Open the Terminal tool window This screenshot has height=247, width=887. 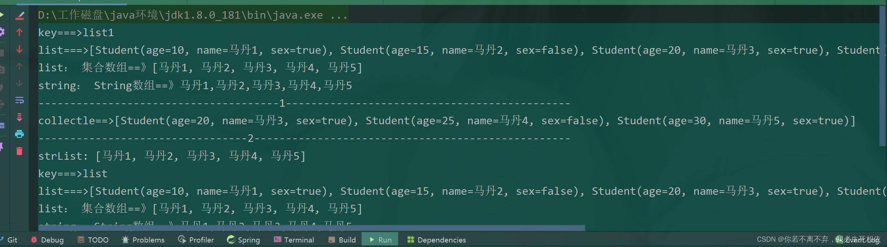pyautogui.click(x=294, y=240)
